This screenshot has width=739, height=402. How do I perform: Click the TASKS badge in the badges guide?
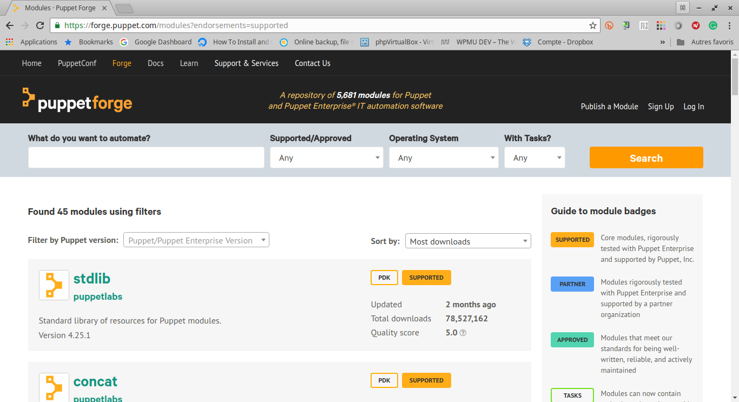[572, 396]
